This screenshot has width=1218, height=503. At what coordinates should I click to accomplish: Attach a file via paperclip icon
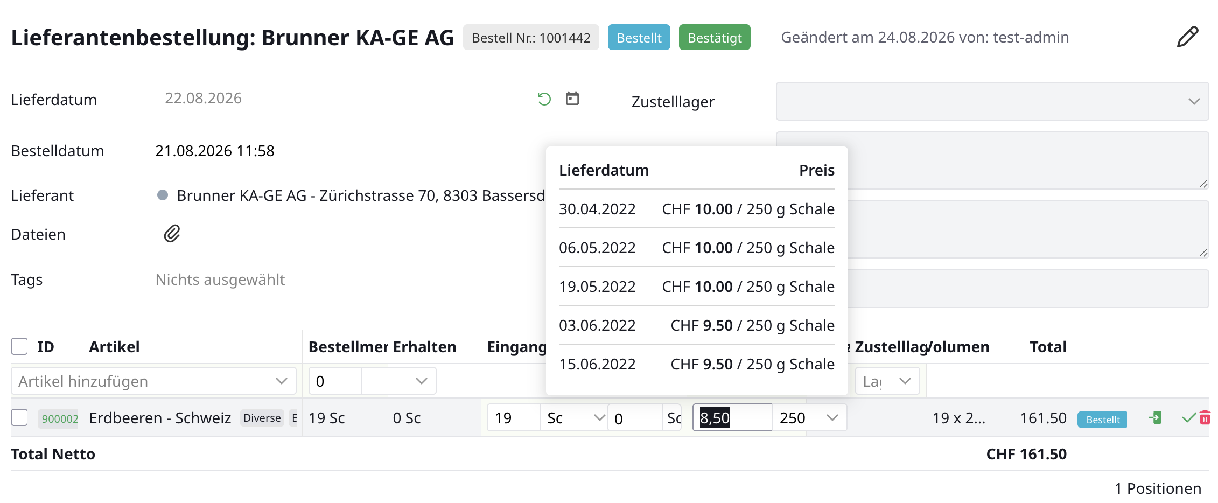172,234
